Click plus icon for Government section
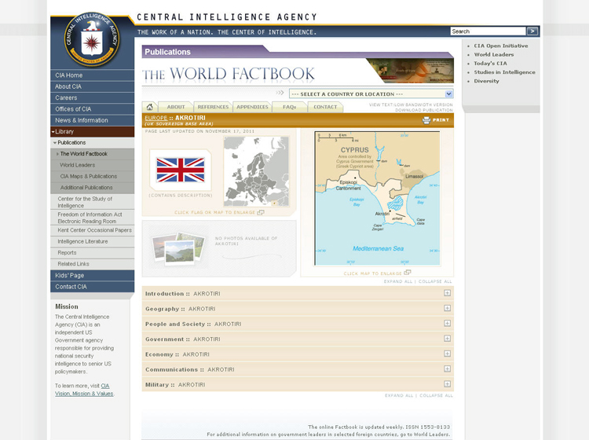The image size is (589, 440). pos(447,339)
